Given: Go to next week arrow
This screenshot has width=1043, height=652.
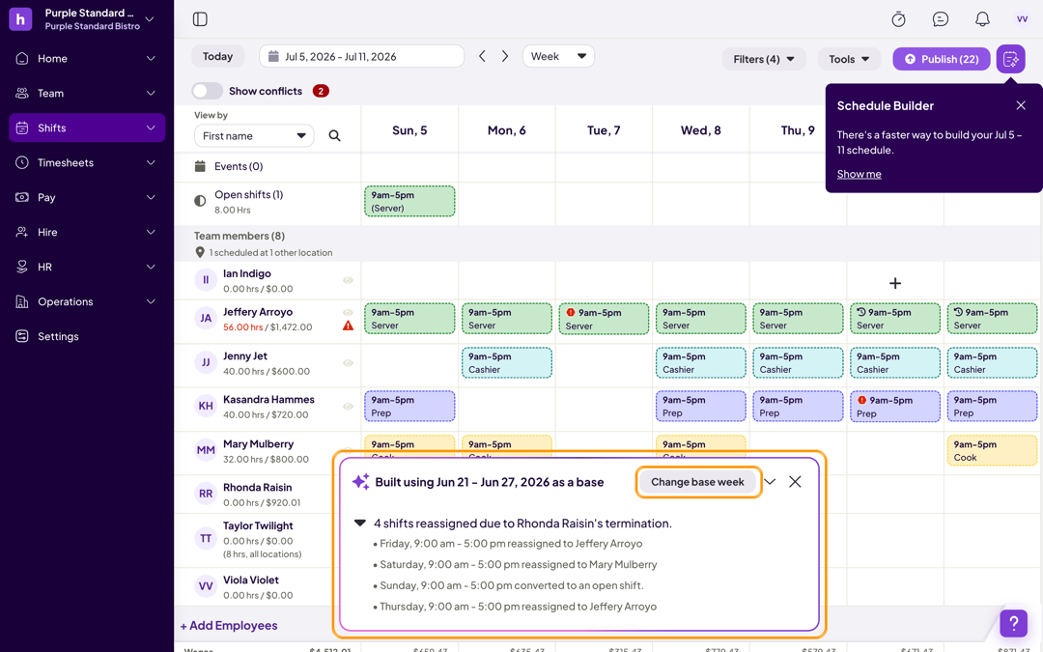Looking at the screenshot, I should point(505,57).
